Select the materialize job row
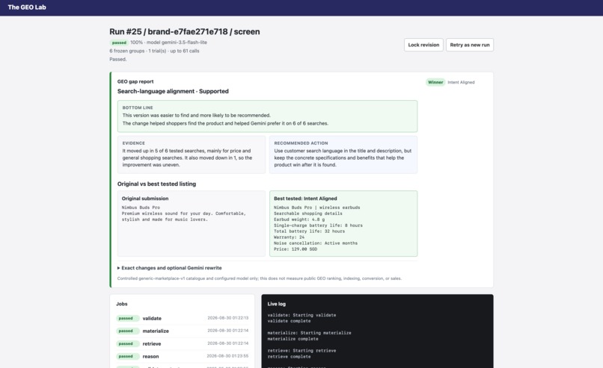 click(183, 331)
